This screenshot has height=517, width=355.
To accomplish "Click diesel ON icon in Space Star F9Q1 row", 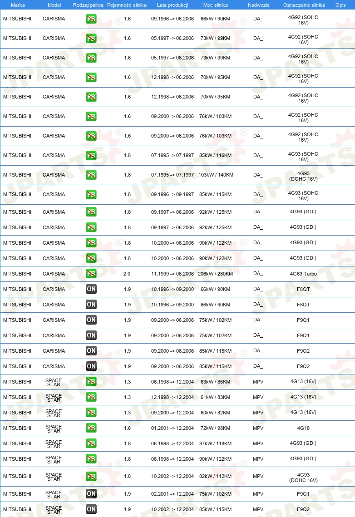I will point(91,493).
